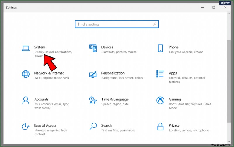Click 'Location, camera, microphone' description
The image size is (234, 147).
point(189,130)
